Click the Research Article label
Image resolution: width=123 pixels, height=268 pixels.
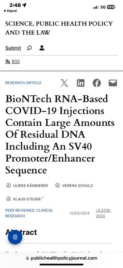23,83
